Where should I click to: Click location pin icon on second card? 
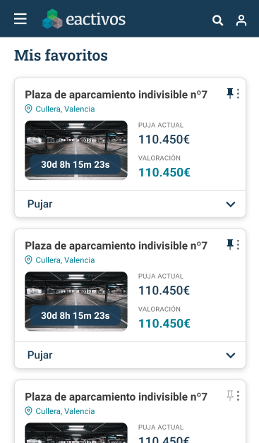click(28, 260)
